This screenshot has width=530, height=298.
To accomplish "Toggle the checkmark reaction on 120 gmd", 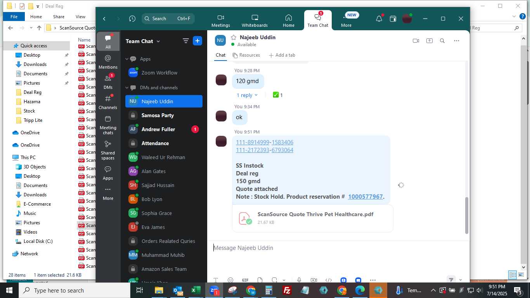I will [278, 95].
